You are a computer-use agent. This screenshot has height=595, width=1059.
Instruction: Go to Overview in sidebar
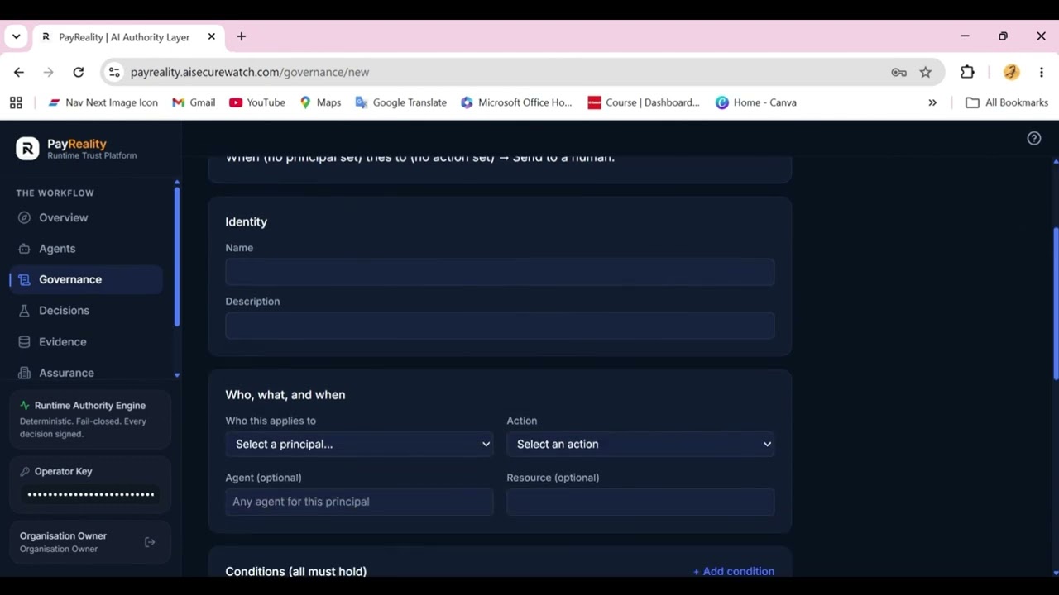pyautogui.click(x=86, y=217)
